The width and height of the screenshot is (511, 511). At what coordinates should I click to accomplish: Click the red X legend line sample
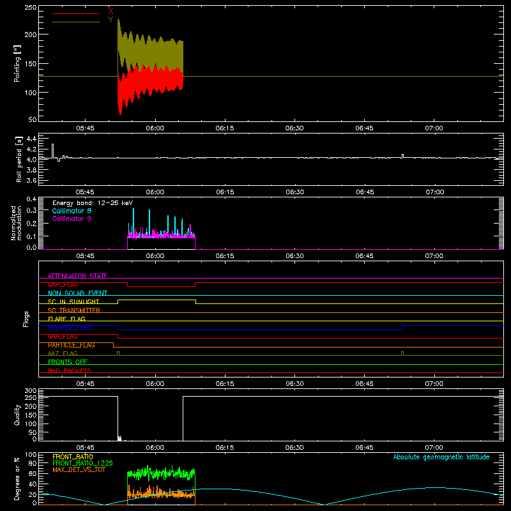76,13
